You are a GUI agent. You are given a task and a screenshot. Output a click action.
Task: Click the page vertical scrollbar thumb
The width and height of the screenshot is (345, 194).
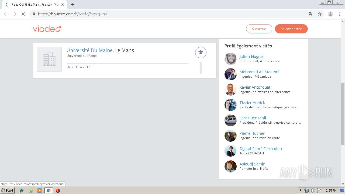[x=343, y=114]
